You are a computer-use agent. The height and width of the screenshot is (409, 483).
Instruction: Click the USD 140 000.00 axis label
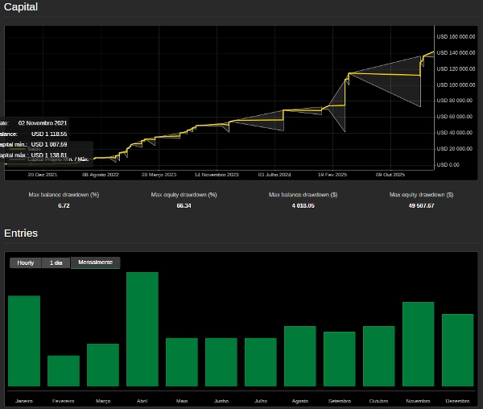pos(456,53)
